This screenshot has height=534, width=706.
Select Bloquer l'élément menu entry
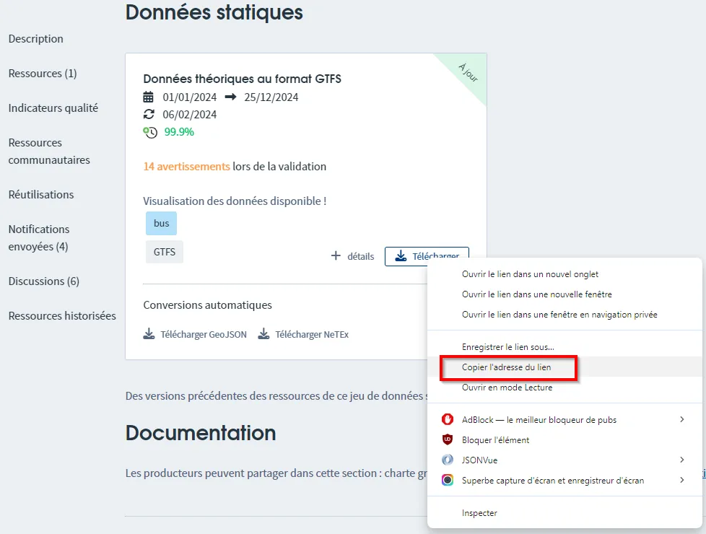point(565,440)
